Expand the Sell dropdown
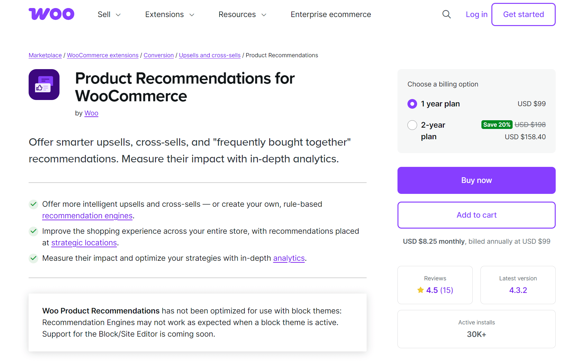This screenshot has height=363, width=584. pos(109,14)
